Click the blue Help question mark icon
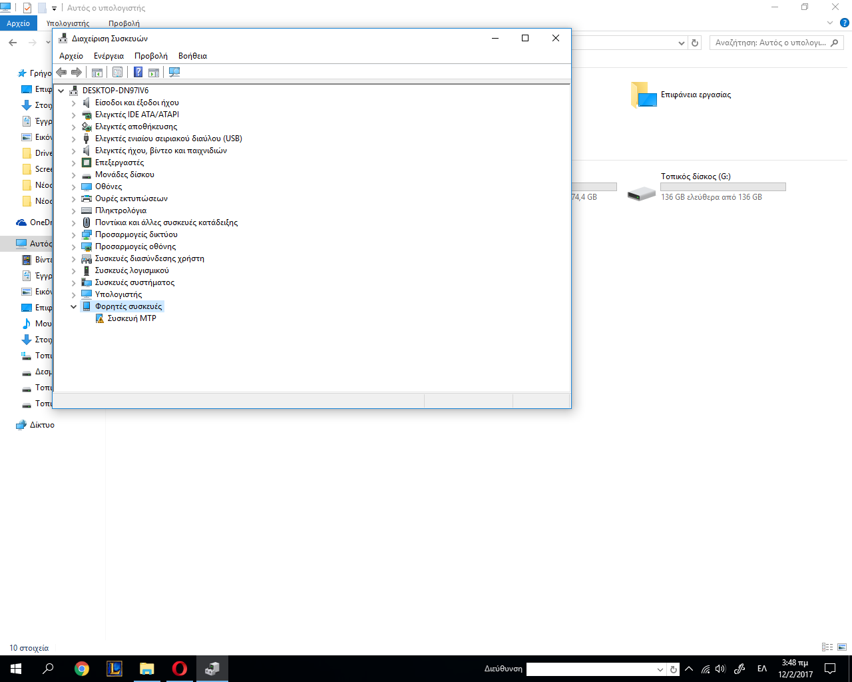The image size is (852, 682). click(x=138, y=72)
